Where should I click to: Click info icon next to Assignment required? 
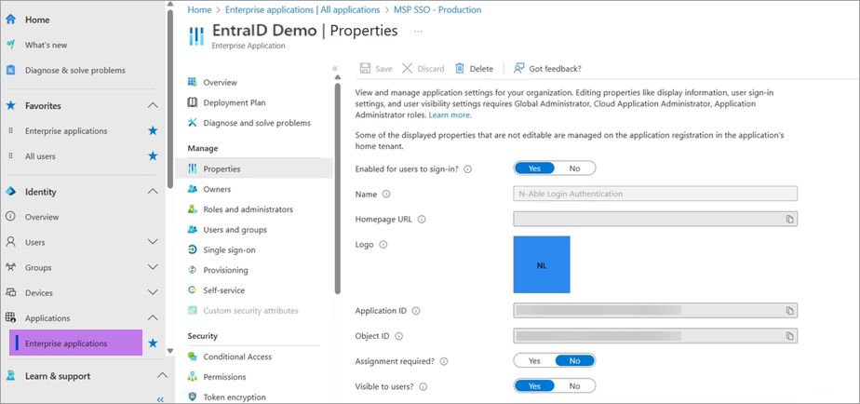coord(444,361)
